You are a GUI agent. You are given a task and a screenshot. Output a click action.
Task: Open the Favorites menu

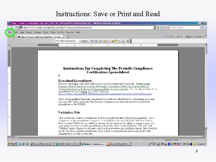[x=70, y=32]
